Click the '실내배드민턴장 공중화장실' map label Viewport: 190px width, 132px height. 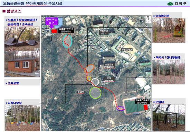pyautogui.click(x=66, y=30)
